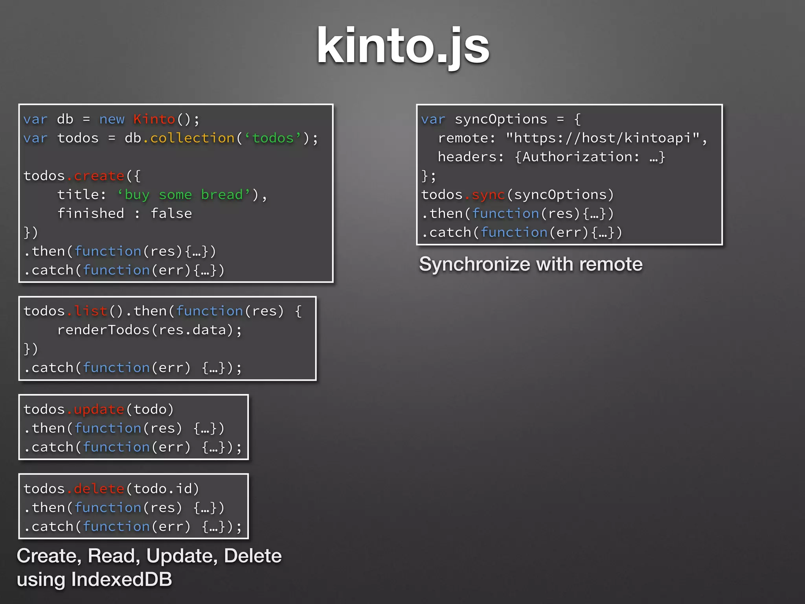Click the 'todos.update(todo)' line
Screen dimensions: 805x604
point(99,409)
